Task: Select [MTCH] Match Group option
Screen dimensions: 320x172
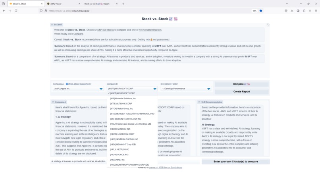Action: point(132,109)
